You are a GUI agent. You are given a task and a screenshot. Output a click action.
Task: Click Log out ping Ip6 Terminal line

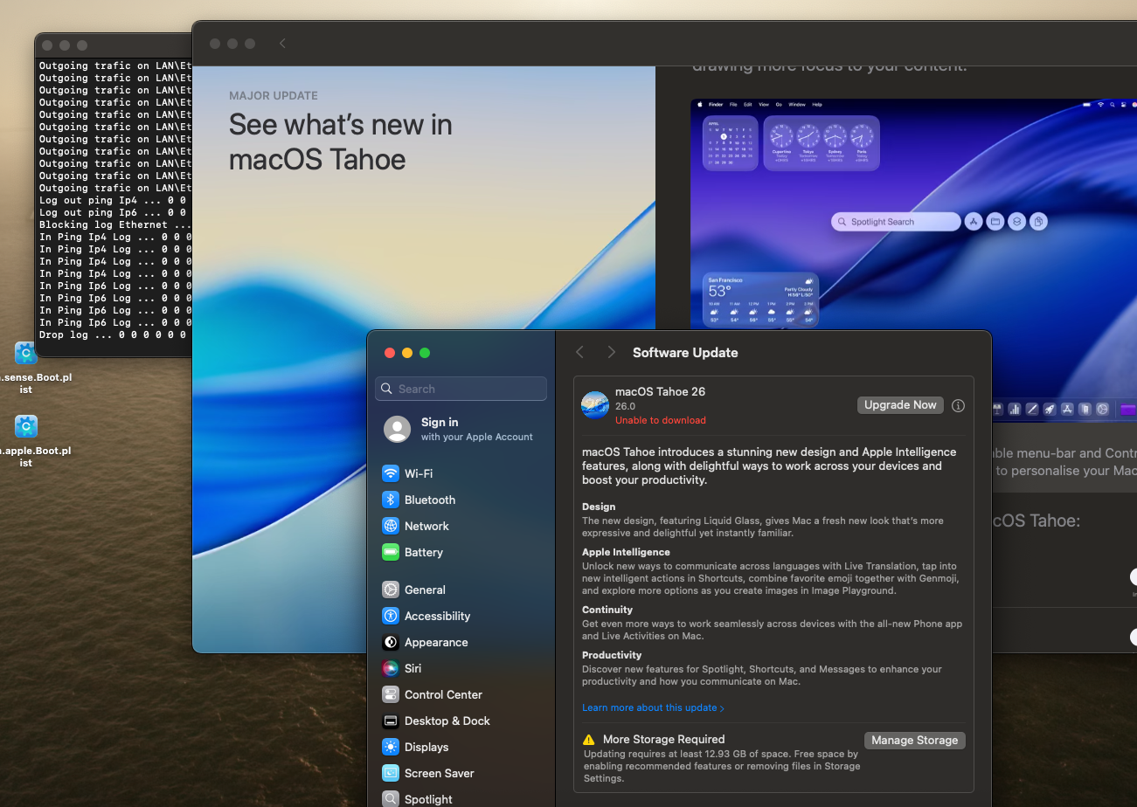(x=113, y=212)
